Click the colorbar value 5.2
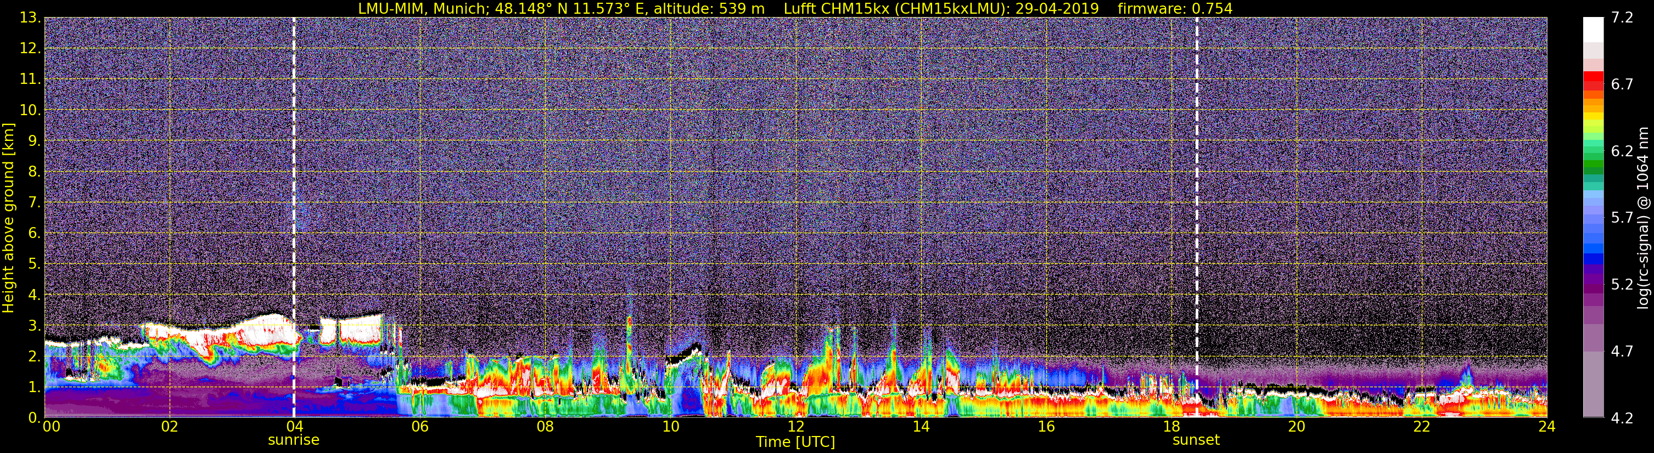This screenshot has width=1654, height=453. [1622, 284]
